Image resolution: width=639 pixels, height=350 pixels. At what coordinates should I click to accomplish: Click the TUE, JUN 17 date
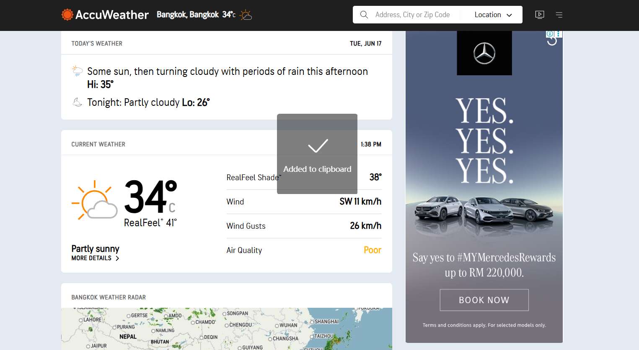366,43
